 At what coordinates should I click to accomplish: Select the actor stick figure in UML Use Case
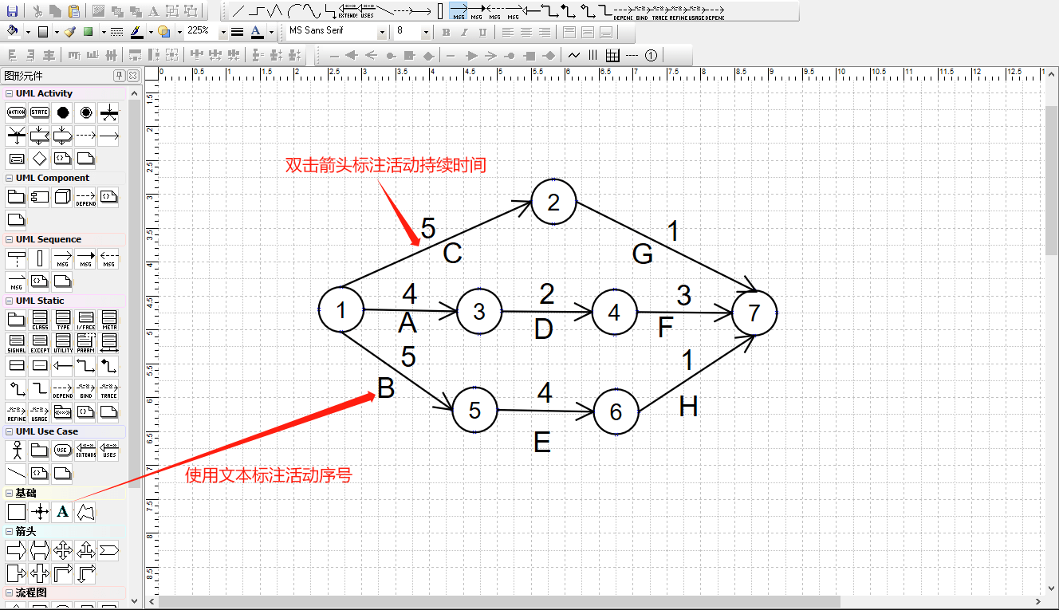coord(16,450)
